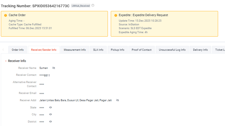Click receiver contact value ending 8811
Screen dimensions: 225x126
tap(45, 75)
